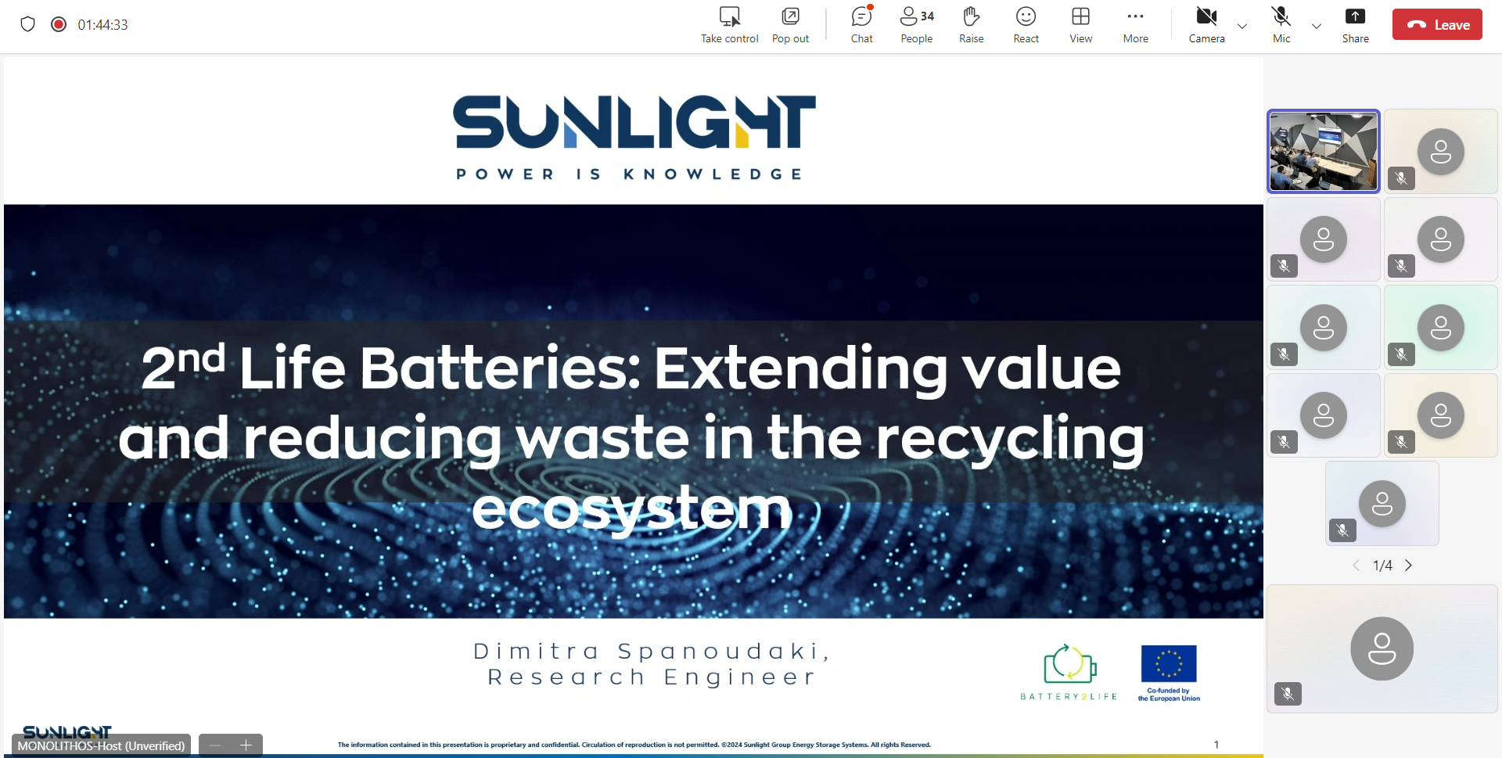The width and height of the screenshot is (1502, 758).
Task: Select the conference room video thumbnail
Action: point(1323,151)
